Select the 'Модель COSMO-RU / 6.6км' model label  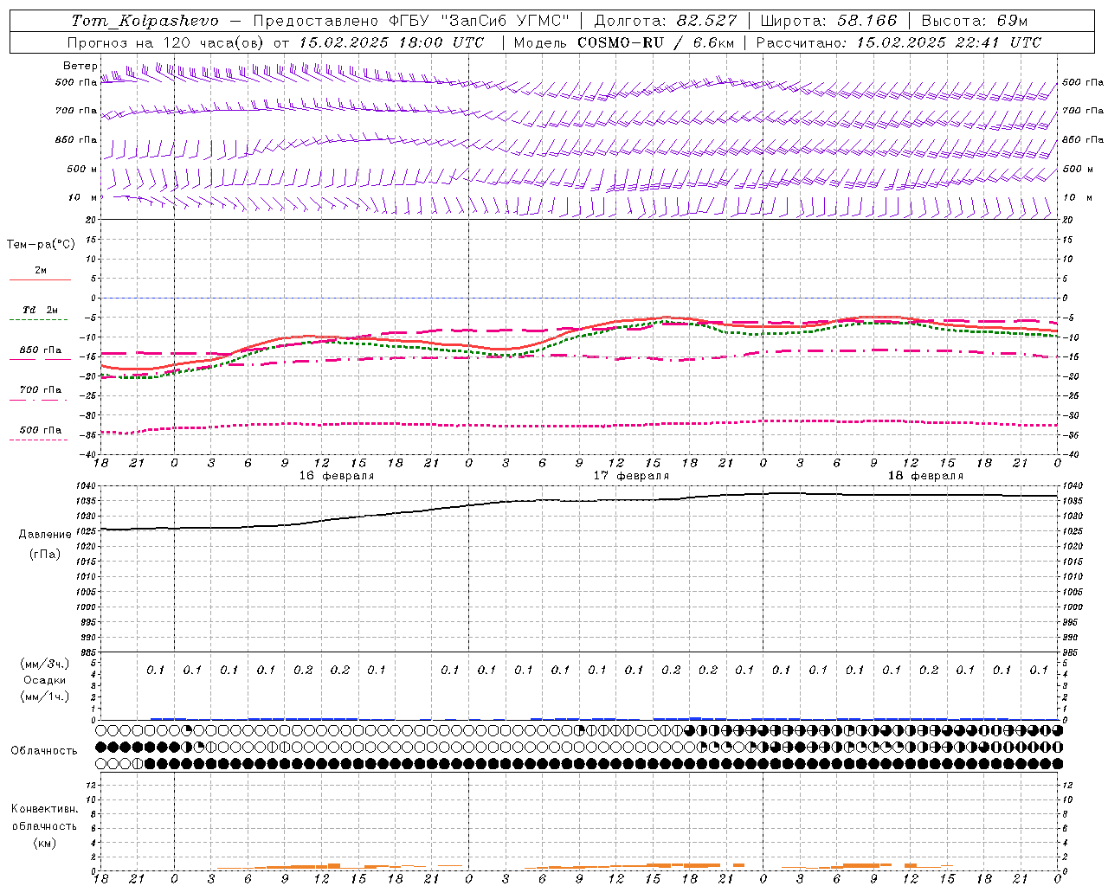[x=624, y=42]
